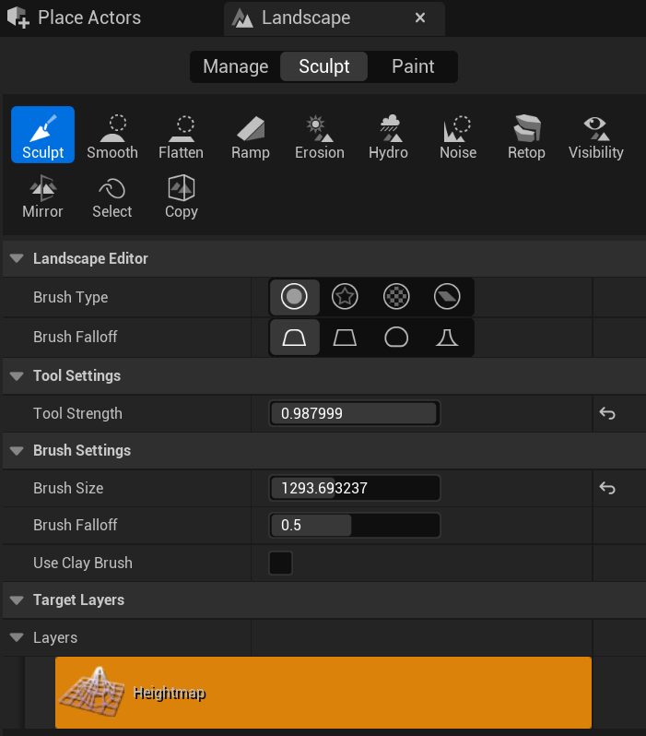
Task: Reset Tool Strength to default
Action: [x=607, y=414]
